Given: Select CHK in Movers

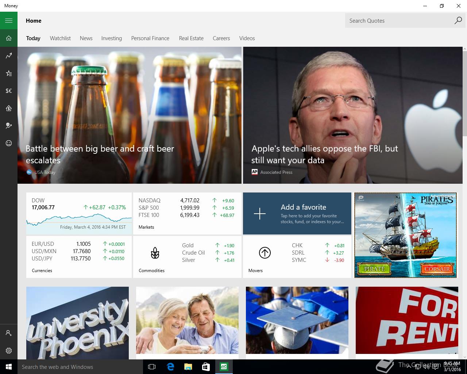Looking at the screenshot, I should pyautogui.click(x=318, y=245).
